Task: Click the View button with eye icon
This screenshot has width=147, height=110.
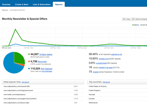Action: tap(126, 19)
